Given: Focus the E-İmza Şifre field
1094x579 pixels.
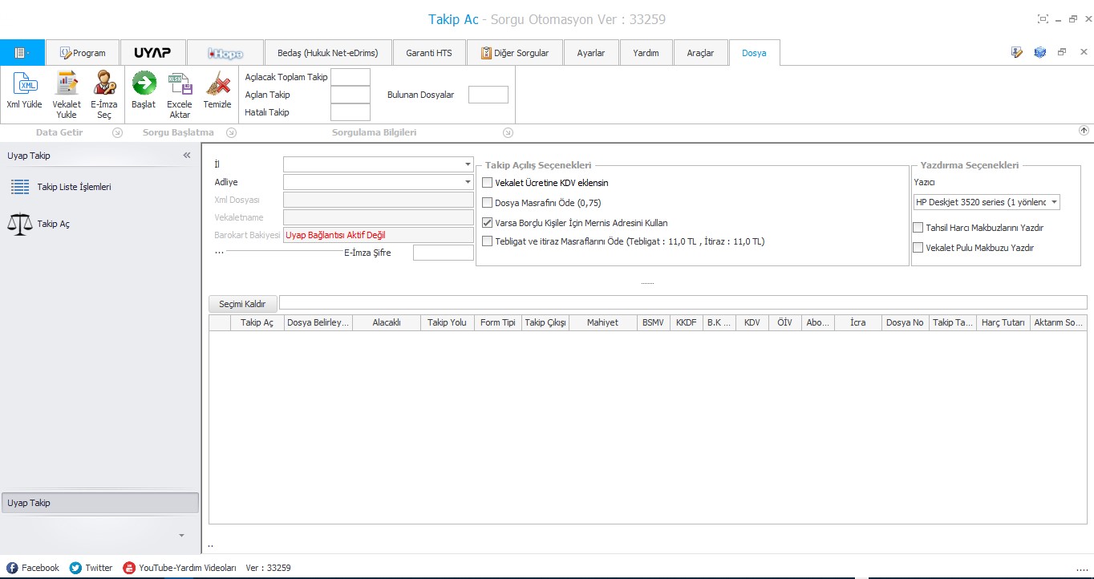Looking at the screenshot, I should [x=444, y=253].
